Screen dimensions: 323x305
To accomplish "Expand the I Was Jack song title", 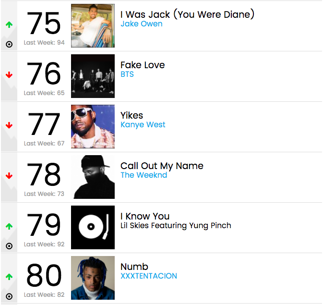I will (187, 14).
